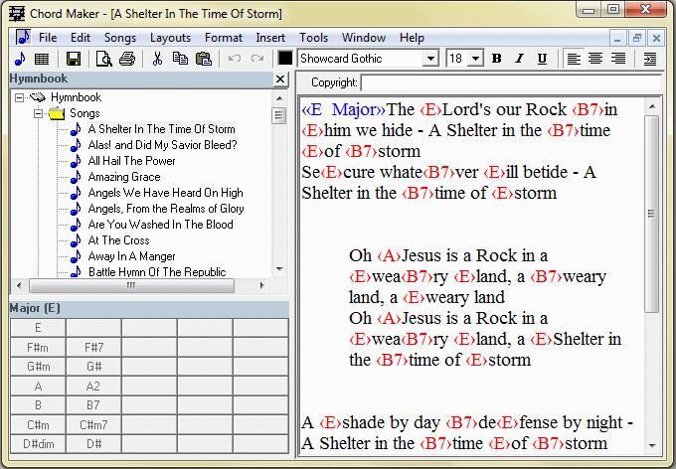Open the Help menu

(412, 38)
